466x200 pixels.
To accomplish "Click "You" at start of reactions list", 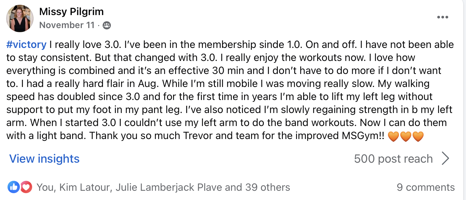I will tap(44, 187).
